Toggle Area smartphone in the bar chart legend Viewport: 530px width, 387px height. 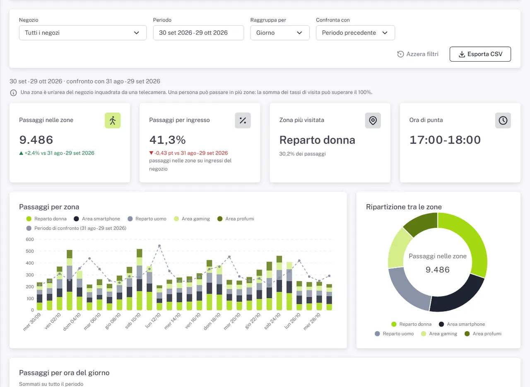point(97,219)
